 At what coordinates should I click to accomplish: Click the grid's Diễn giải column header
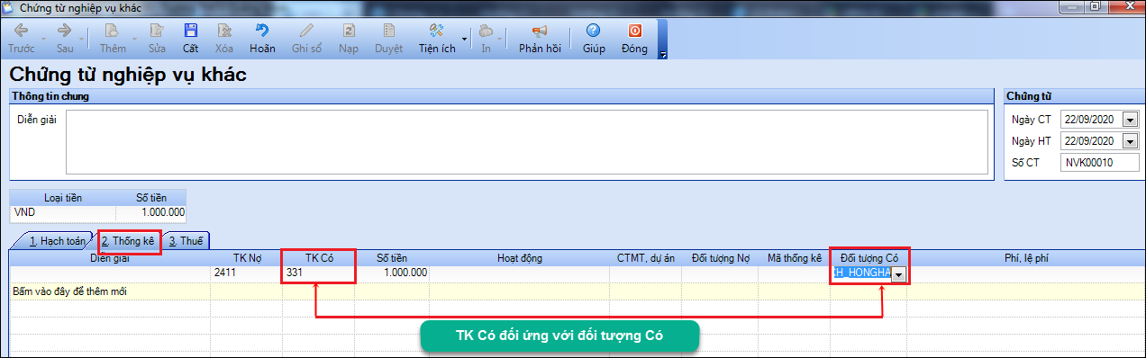110,258
